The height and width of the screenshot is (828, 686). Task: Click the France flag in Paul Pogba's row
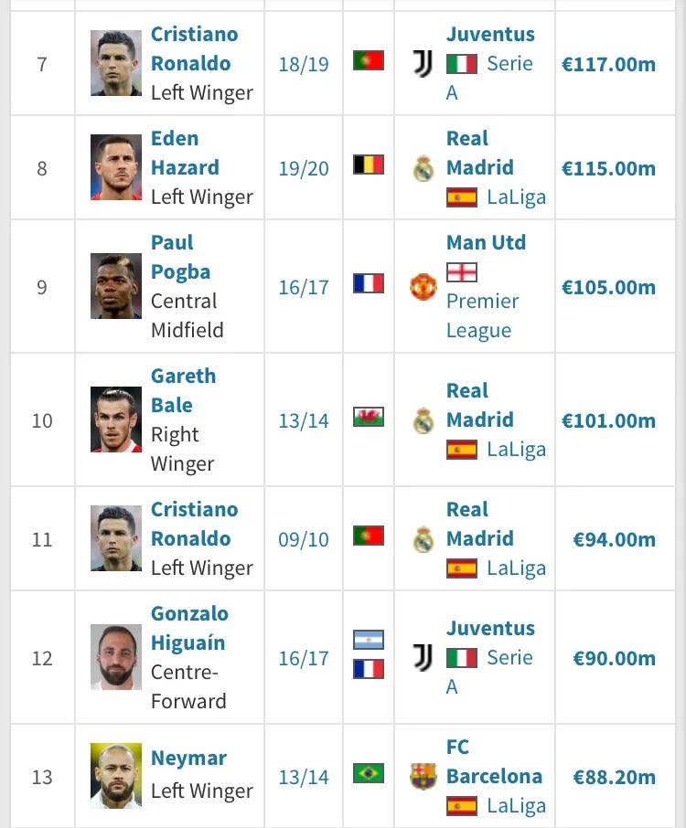click(x=369, y=283)
